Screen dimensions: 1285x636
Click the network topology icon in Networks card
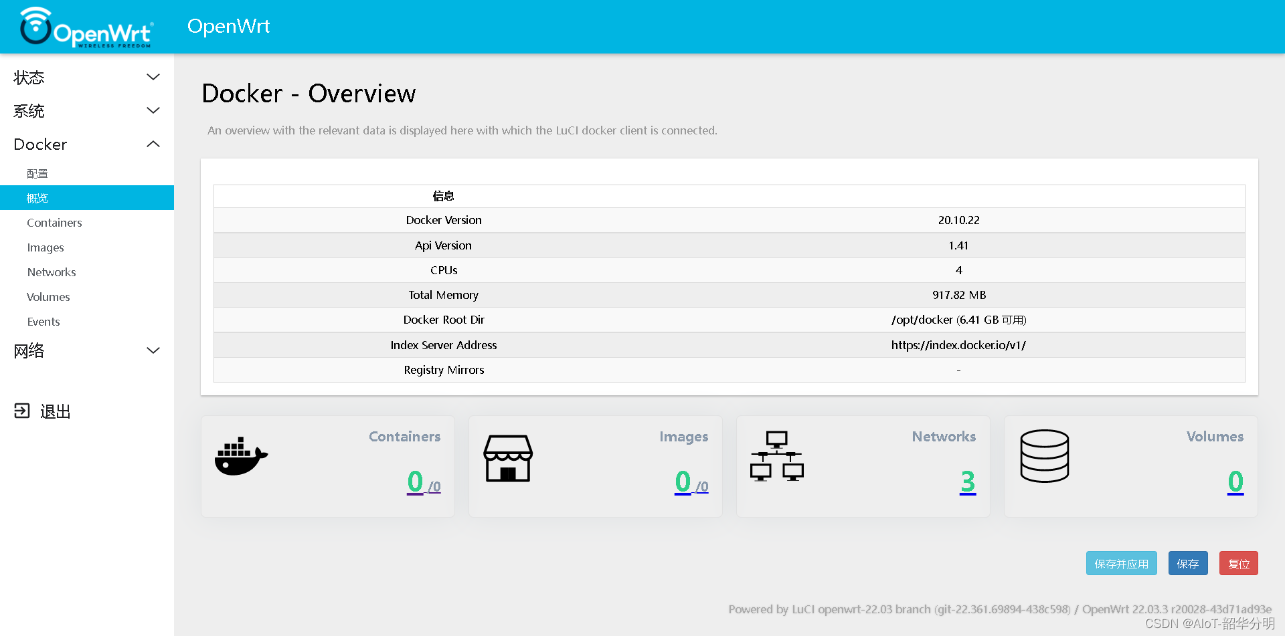click(x=776, y=456)
